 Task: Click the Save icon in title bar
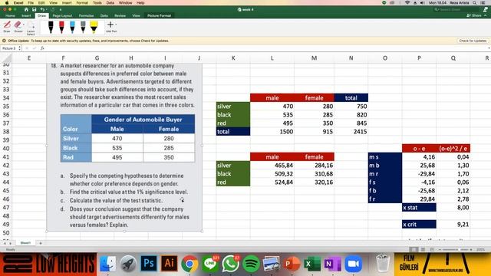34,10
